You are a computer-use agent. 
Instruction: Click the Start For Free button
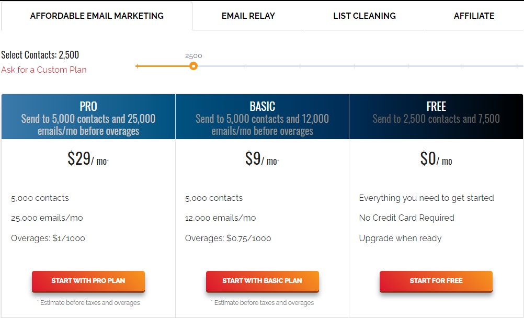click(x=436, y=281)
